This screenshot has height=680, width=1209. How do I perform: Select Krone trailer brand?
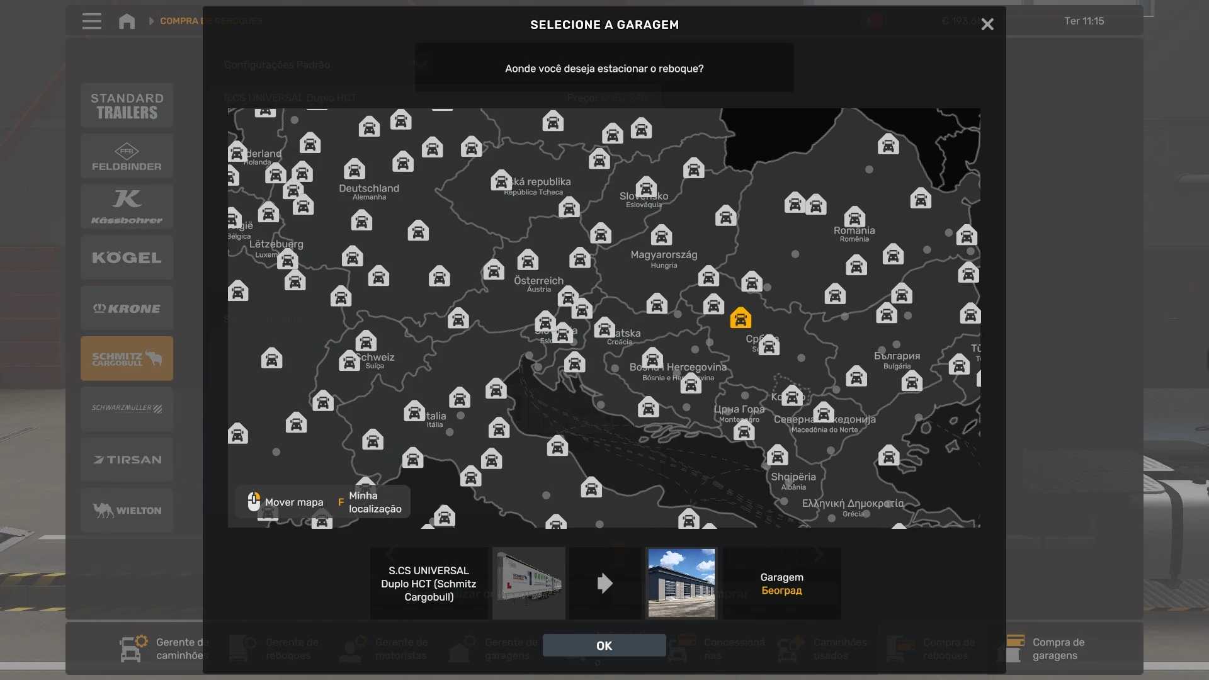pos(127,309)
